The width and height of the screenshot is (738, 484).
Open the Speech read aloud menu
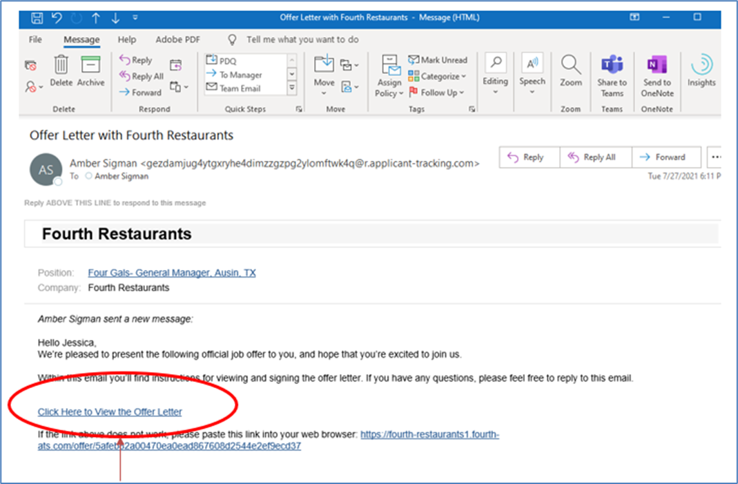532,75
